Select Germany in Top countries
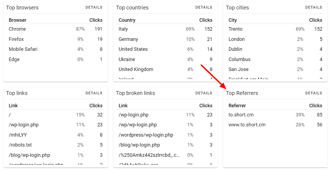The height and width of the screenshot is (171, 331). 128,39
